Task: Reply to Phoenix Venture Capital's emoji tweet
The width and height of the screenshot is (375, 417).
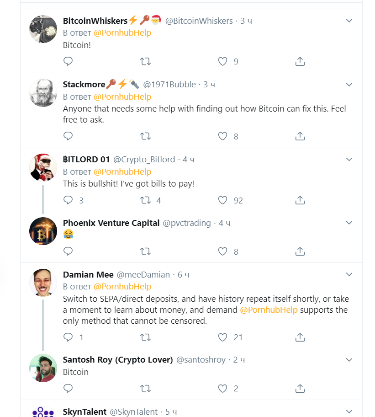Action: [68, 251]
